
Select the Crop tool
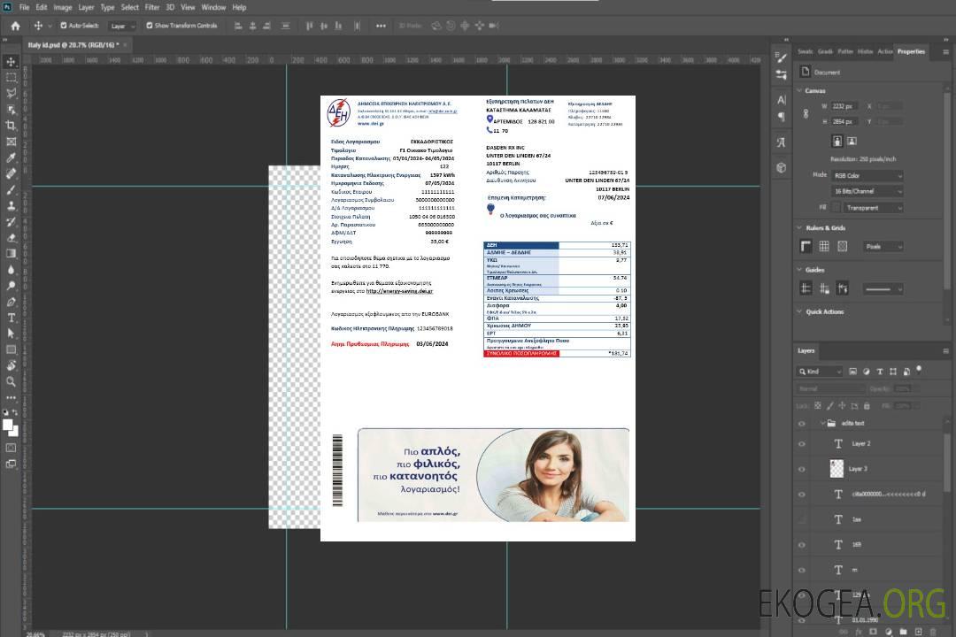pos(12,126)
